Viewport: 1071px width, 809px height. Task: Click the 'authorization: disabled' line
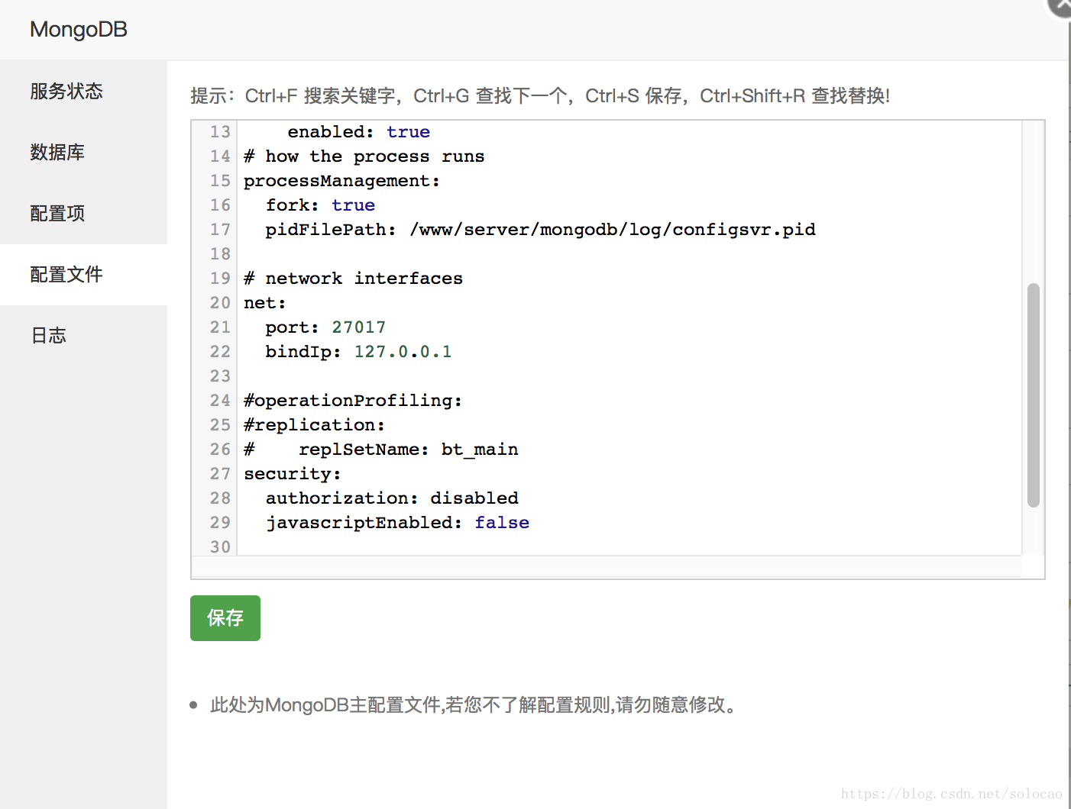tap(392, 498)
